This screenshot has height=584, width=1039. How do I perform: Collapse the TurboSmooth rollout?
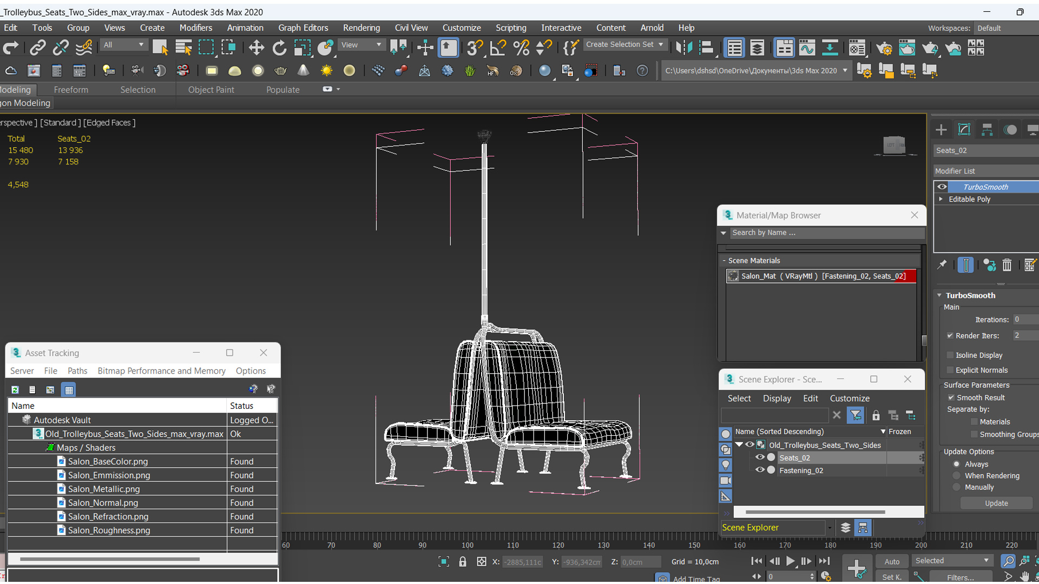pos(939,295)
